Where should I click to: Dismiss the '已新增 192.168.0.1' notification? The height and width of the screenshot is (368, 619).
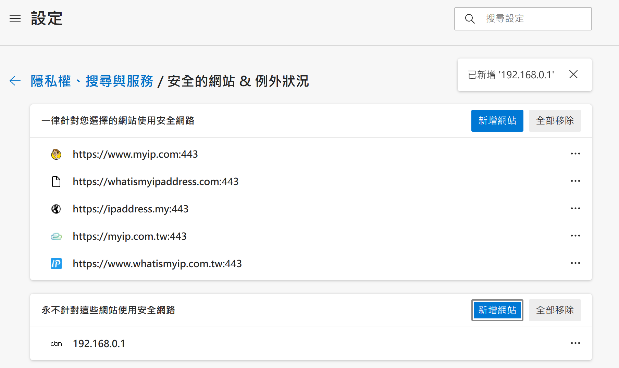click(573, 75)
